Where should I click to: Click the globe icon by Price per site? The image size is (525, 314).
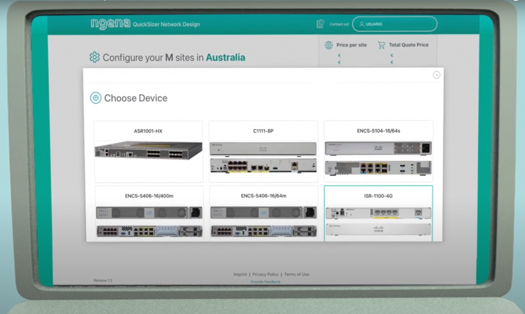pyautogui.click(x=329, y=45)
